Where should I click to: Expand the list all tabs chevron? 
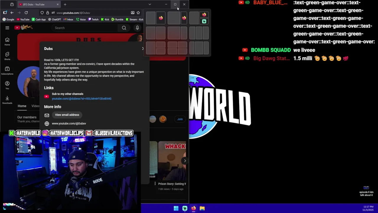[x=150, y=4]
